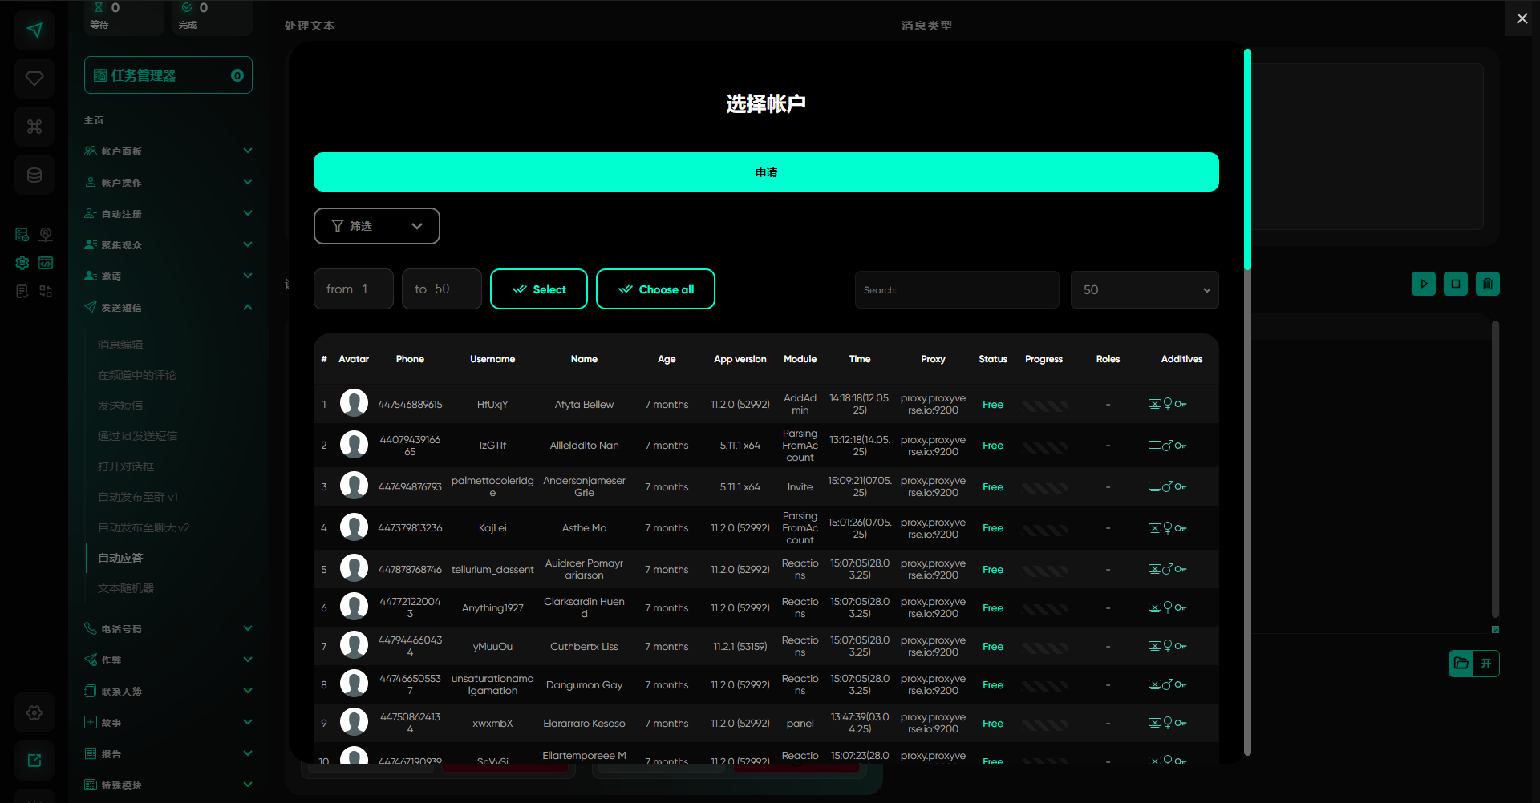Image resolution: width=1540 pixels, height=803 pixels.
Task: Click the command symbol sidebar icon
Action: point(34,127)
